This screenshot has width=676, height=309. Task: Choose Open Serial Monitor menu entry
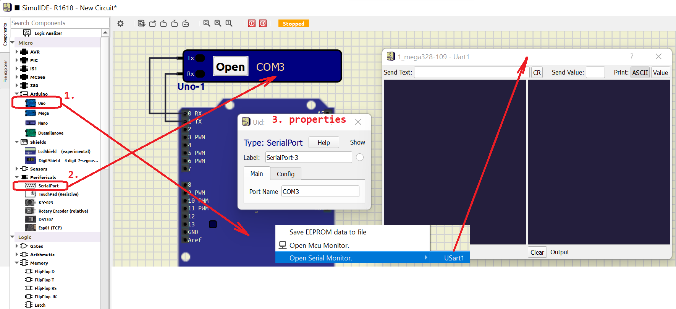coord(353,258)
